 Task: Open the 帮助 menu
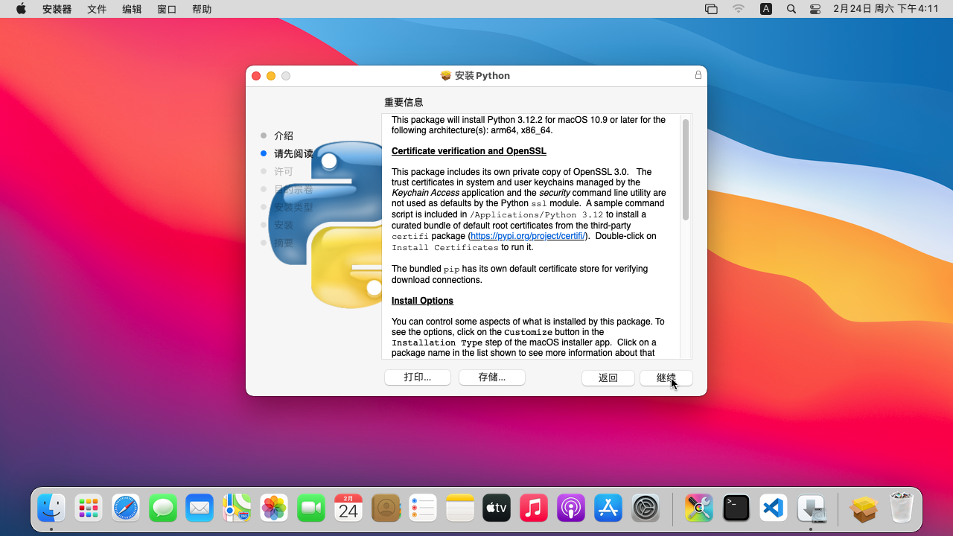coord(202,9)
